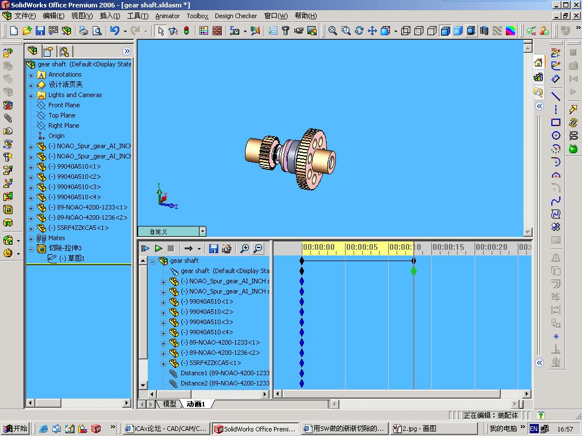Click the 00:00:05 mark on time ruler
Screen dimensions: 582x436
(361, 248)
